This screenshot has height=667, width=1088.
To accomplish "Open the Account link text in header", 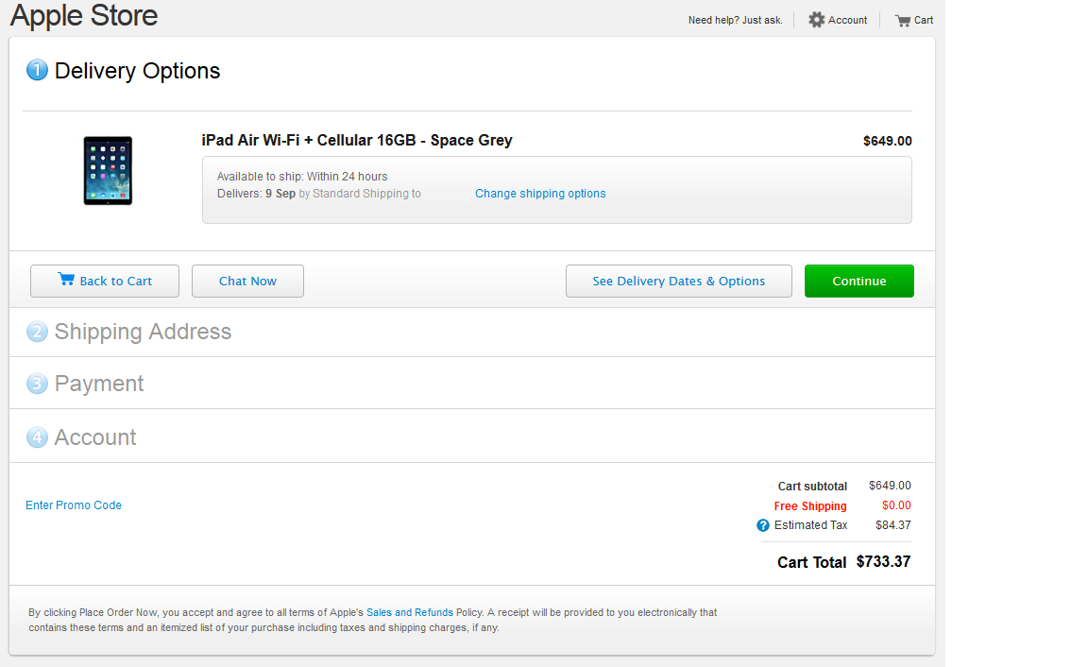I will [x=847, y=20].
